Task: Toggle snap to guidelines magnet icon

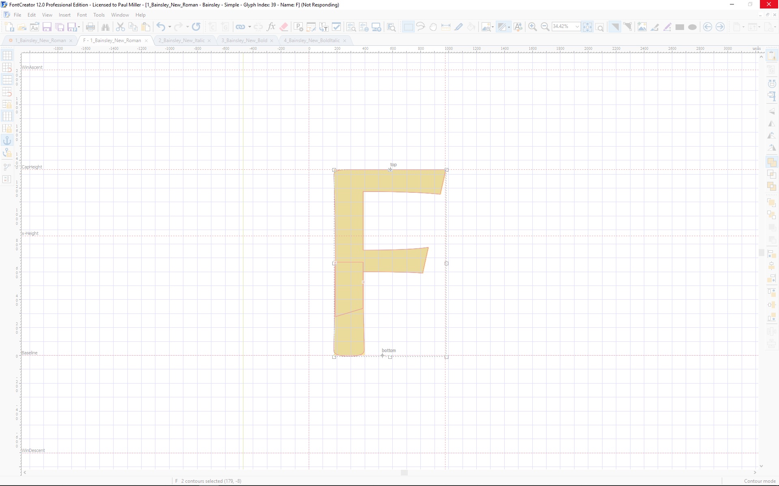Action: 7,92
